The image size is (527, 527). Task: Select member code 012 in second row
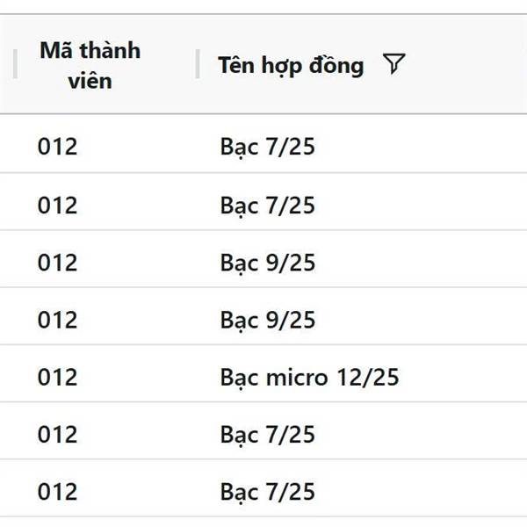57,206
